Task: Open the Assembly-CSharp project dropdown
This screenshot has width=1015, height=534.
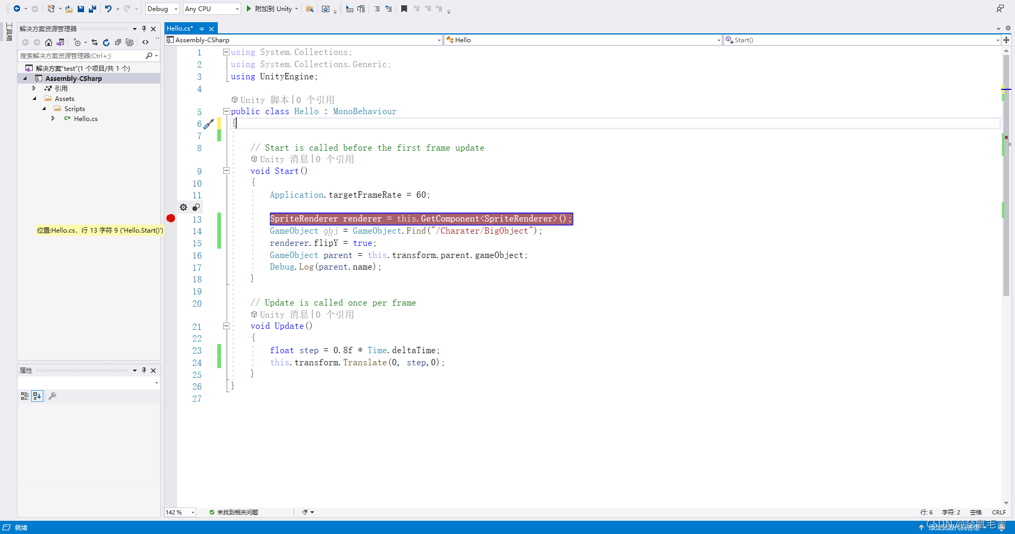Action: [x=303, y=40]
